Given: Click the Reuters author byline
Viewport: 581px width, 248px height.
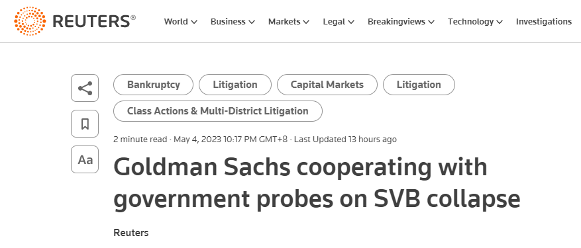Looking at the screenshot, I should coord(131,233).
